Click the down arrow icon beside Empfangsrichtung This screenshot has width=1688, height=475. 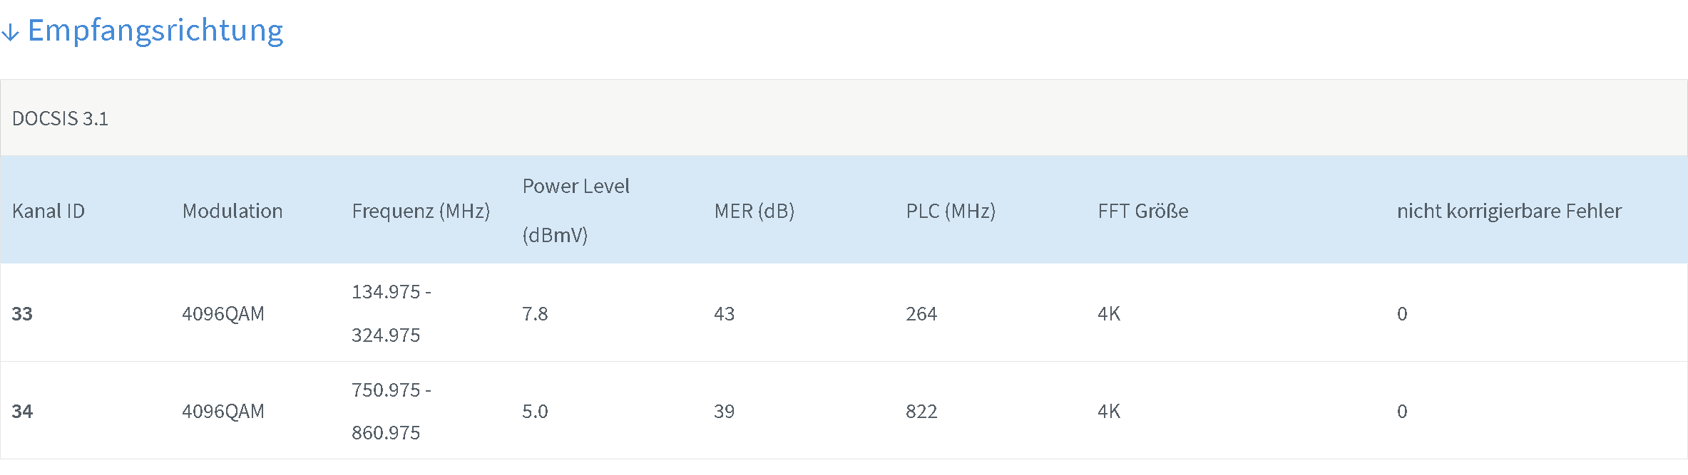(x=10, y=32)
